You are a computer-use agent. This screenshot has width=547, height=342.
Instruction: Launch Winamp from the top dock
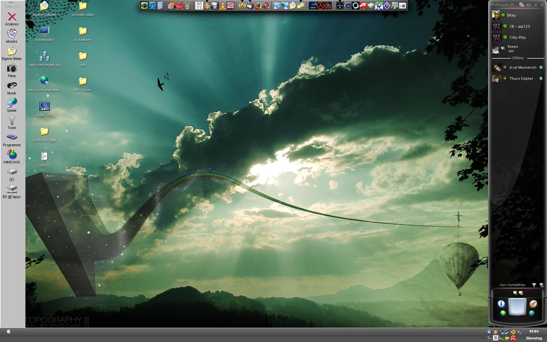[207, 6]
